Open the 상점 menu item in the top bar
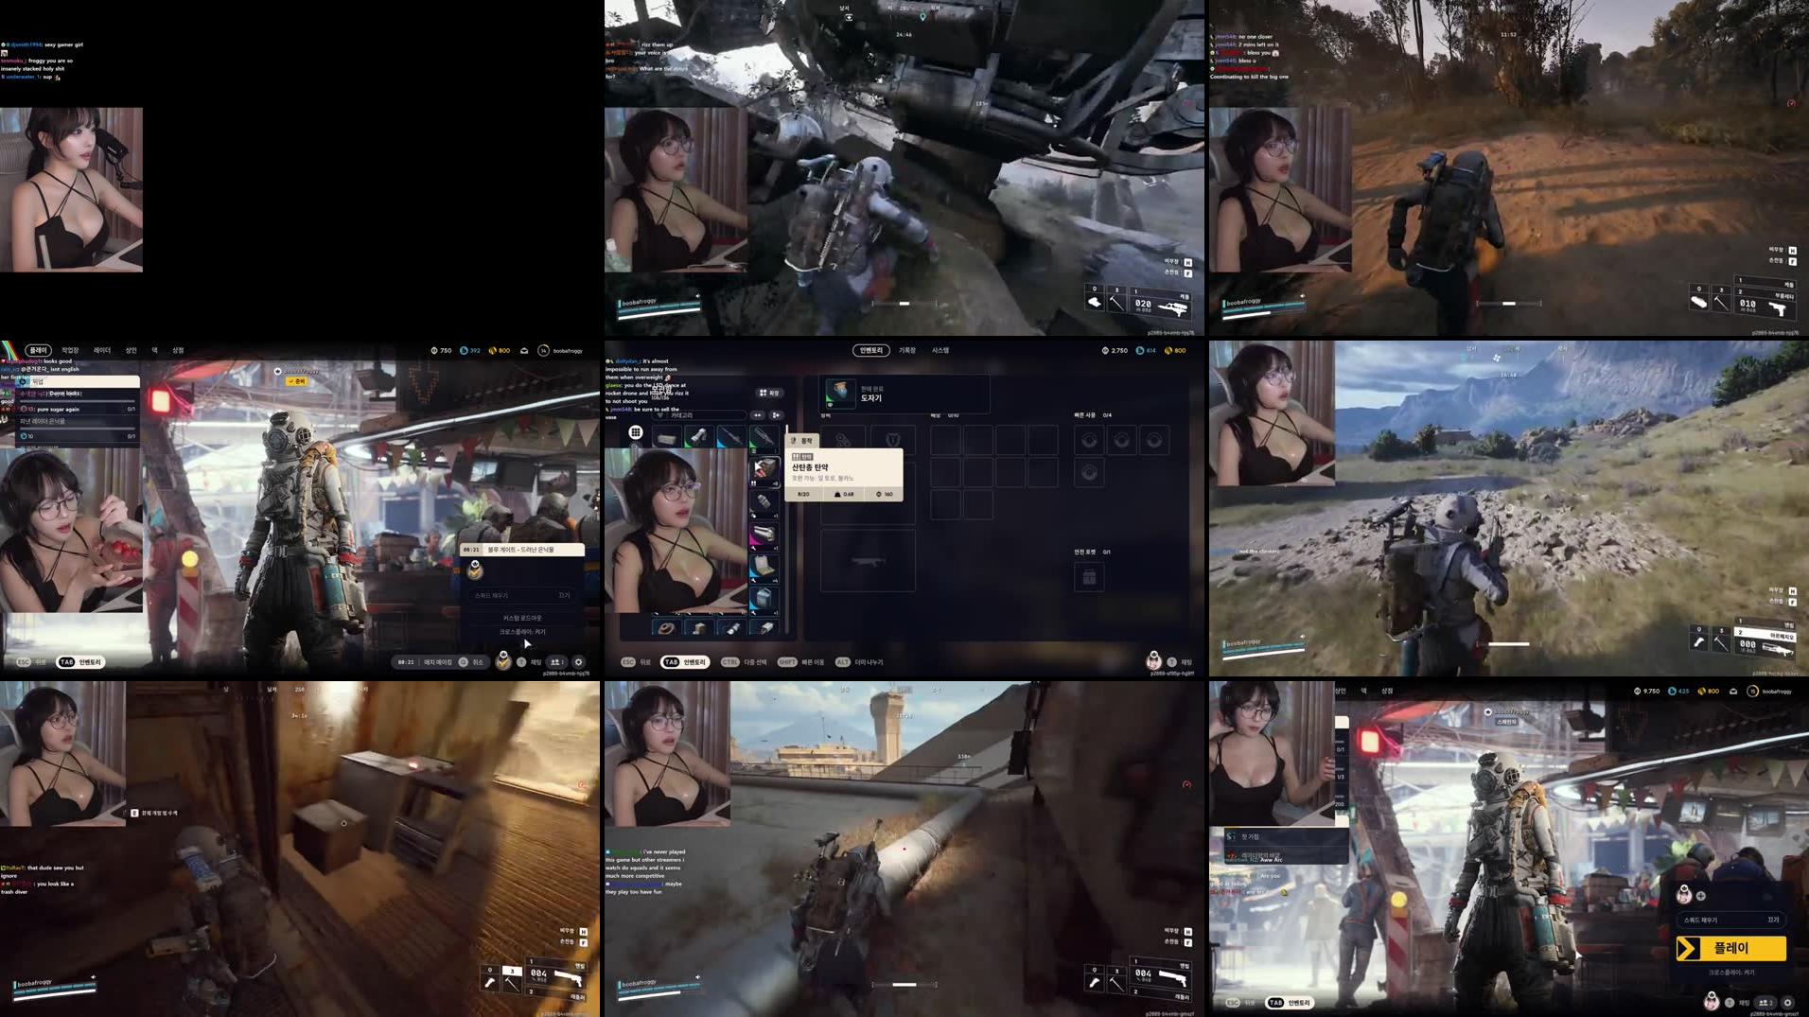Screen dimensions: 1809x1017 tap(178, 350)
